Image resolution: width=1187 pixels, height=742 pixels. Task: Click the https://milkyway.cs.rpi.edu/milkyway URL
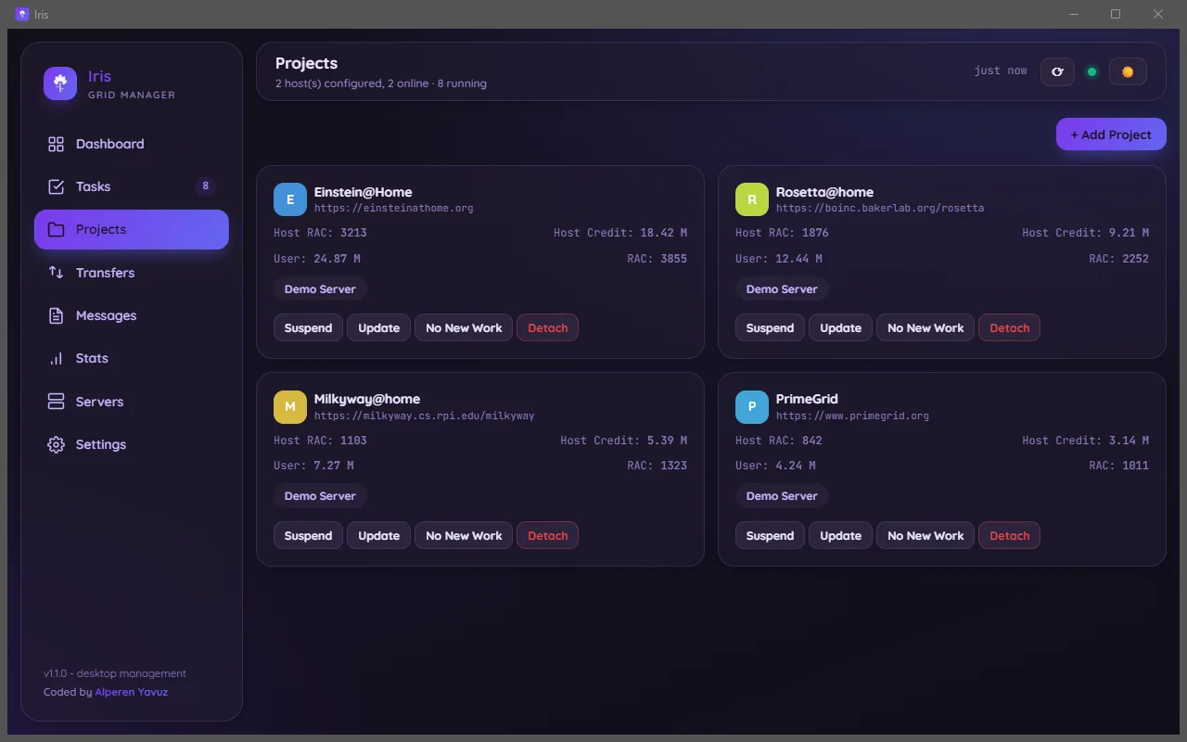coord(424,416)
